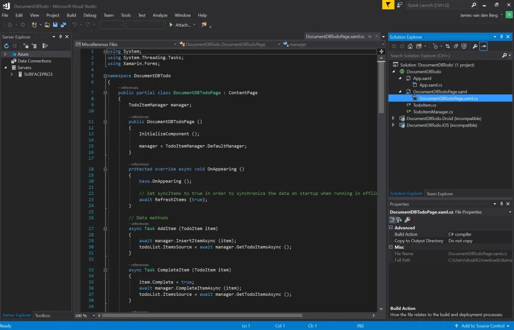The image size is (514, 330).
Task: Open the Miscellaneous Files dropdown
Action: tap(175, 44)
